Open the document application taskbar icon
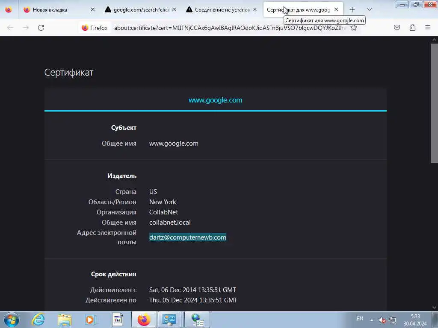The width and height of the screenshot is (438, 328). click(117, 319)
